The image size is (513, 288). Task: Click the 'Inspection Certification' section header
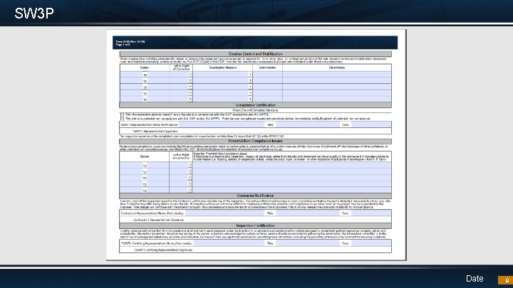pyautogui.click(x=256, y=225)
